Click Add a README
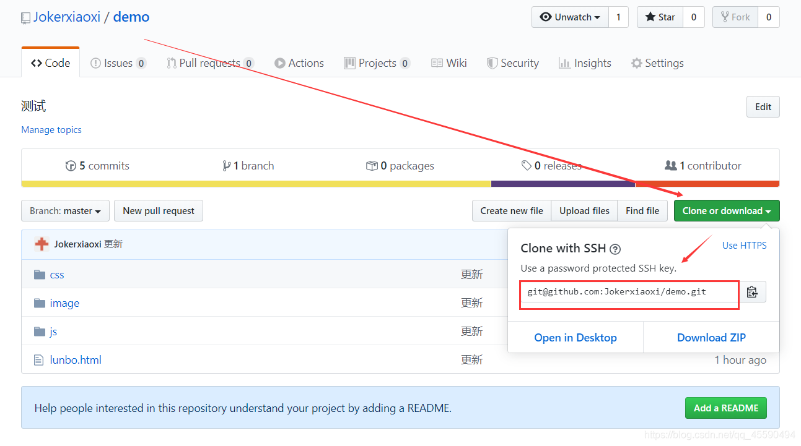Image resolution: width=801 pixels, height=446 pixels. coord(726,408)
